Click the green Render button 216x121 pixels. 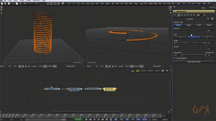[78, 119]
